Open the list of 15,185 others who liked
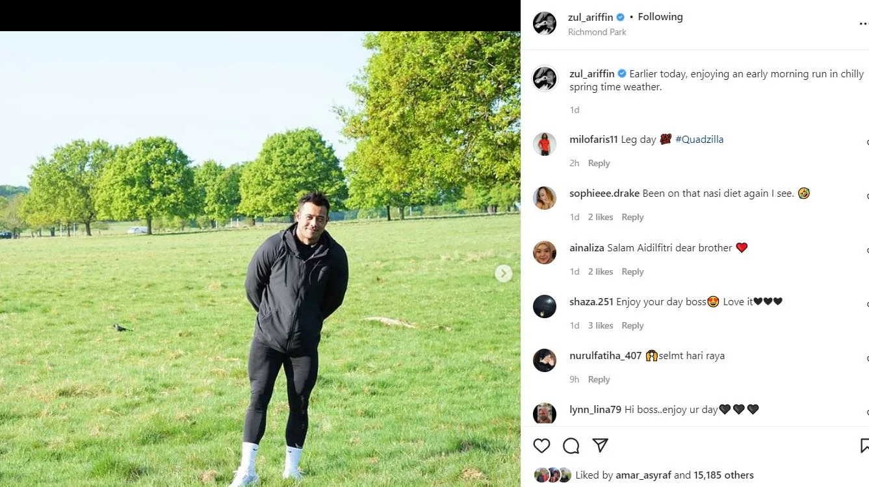Screen dimensions: 869x487 tap(723, 475)
